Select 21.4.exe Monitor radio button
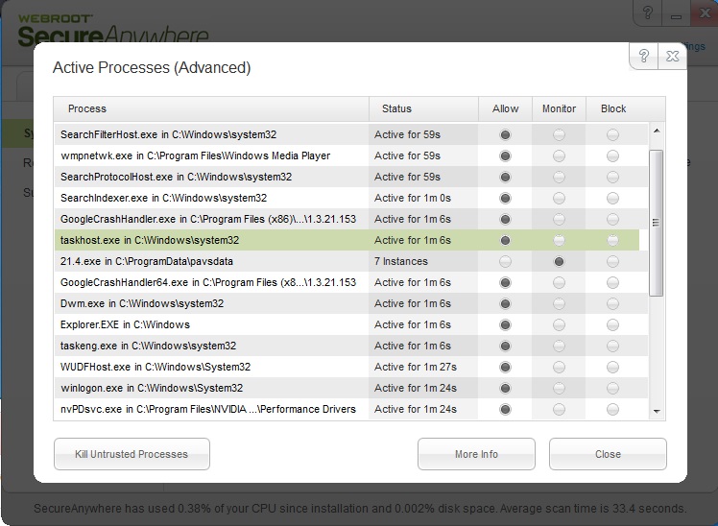Image resolution: width=718 pixels, height=526 pixels. [x=559, y=261]
